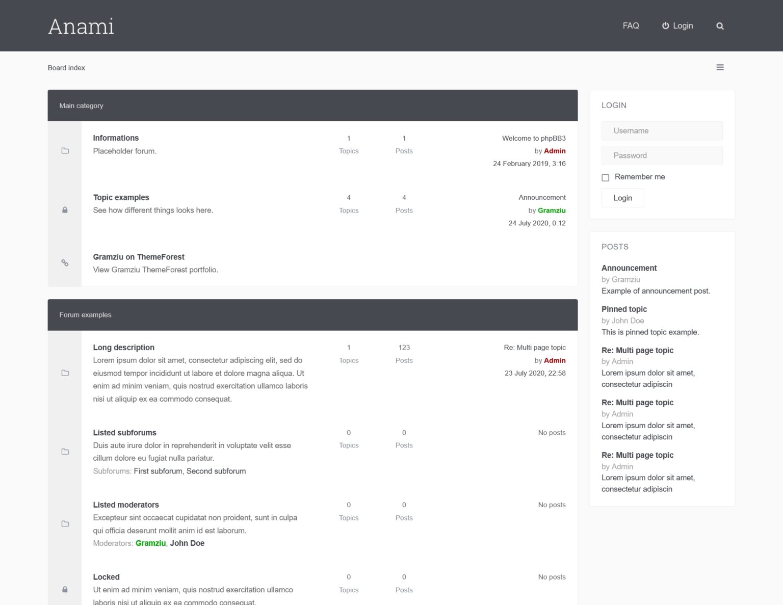
Task: Click the folder icon beside Listed moderators
Action: pyautogui.click(x=65, y=524)
